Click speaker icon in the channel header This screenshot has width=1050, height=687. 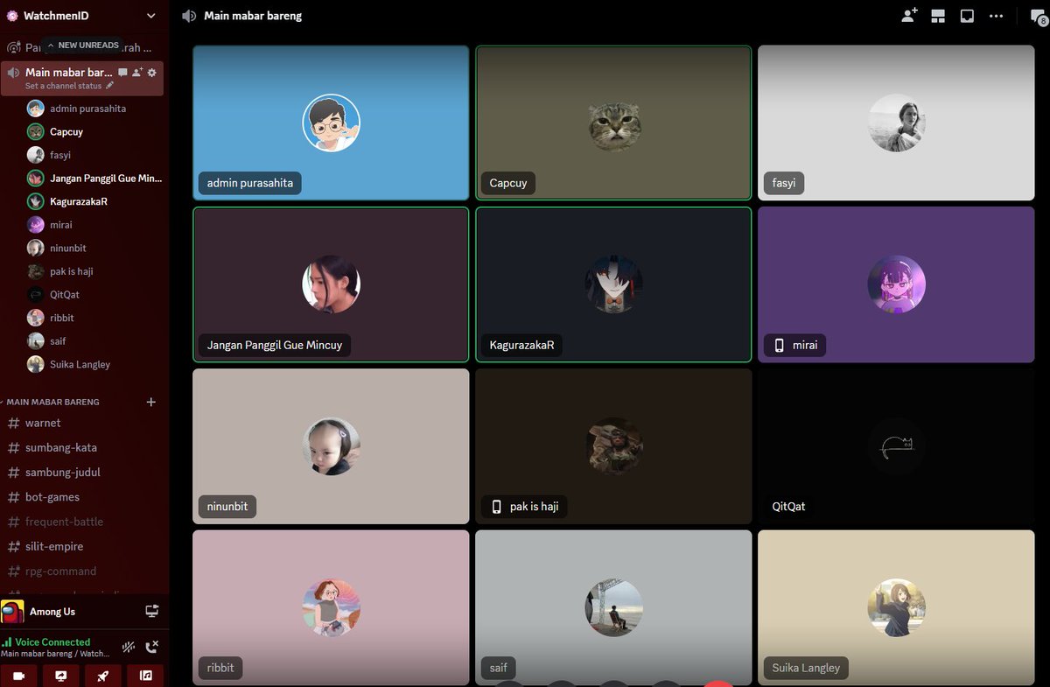pos(189,16)
